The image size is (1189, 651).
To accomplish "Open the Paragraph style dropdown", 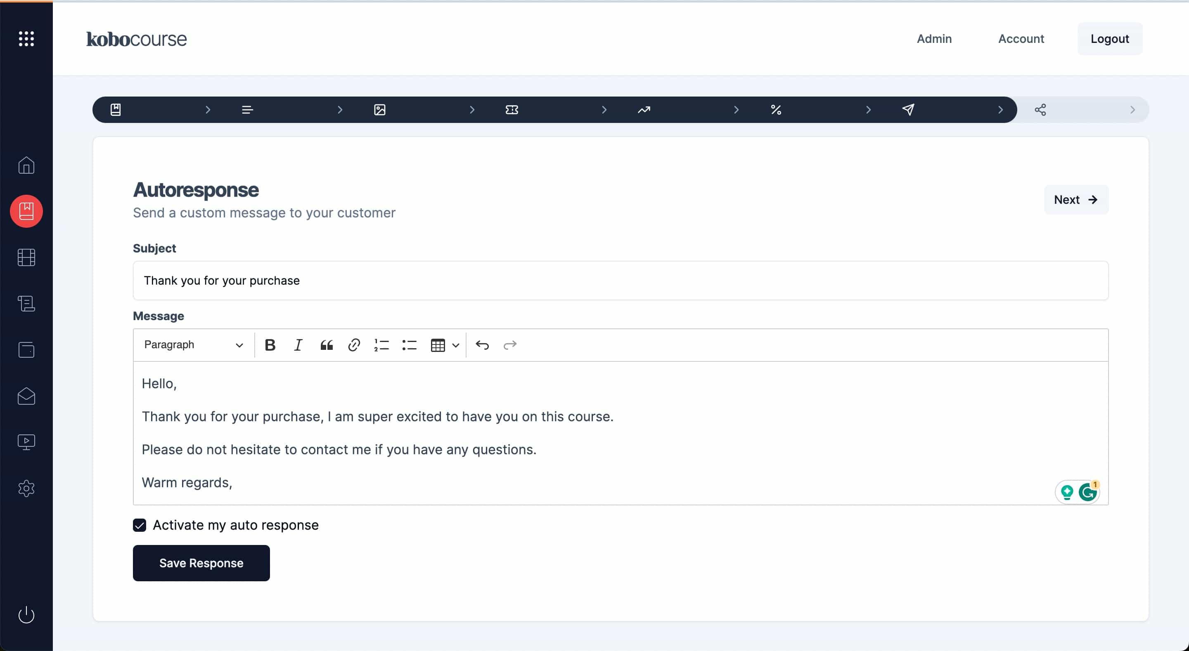I will (193, 345).
